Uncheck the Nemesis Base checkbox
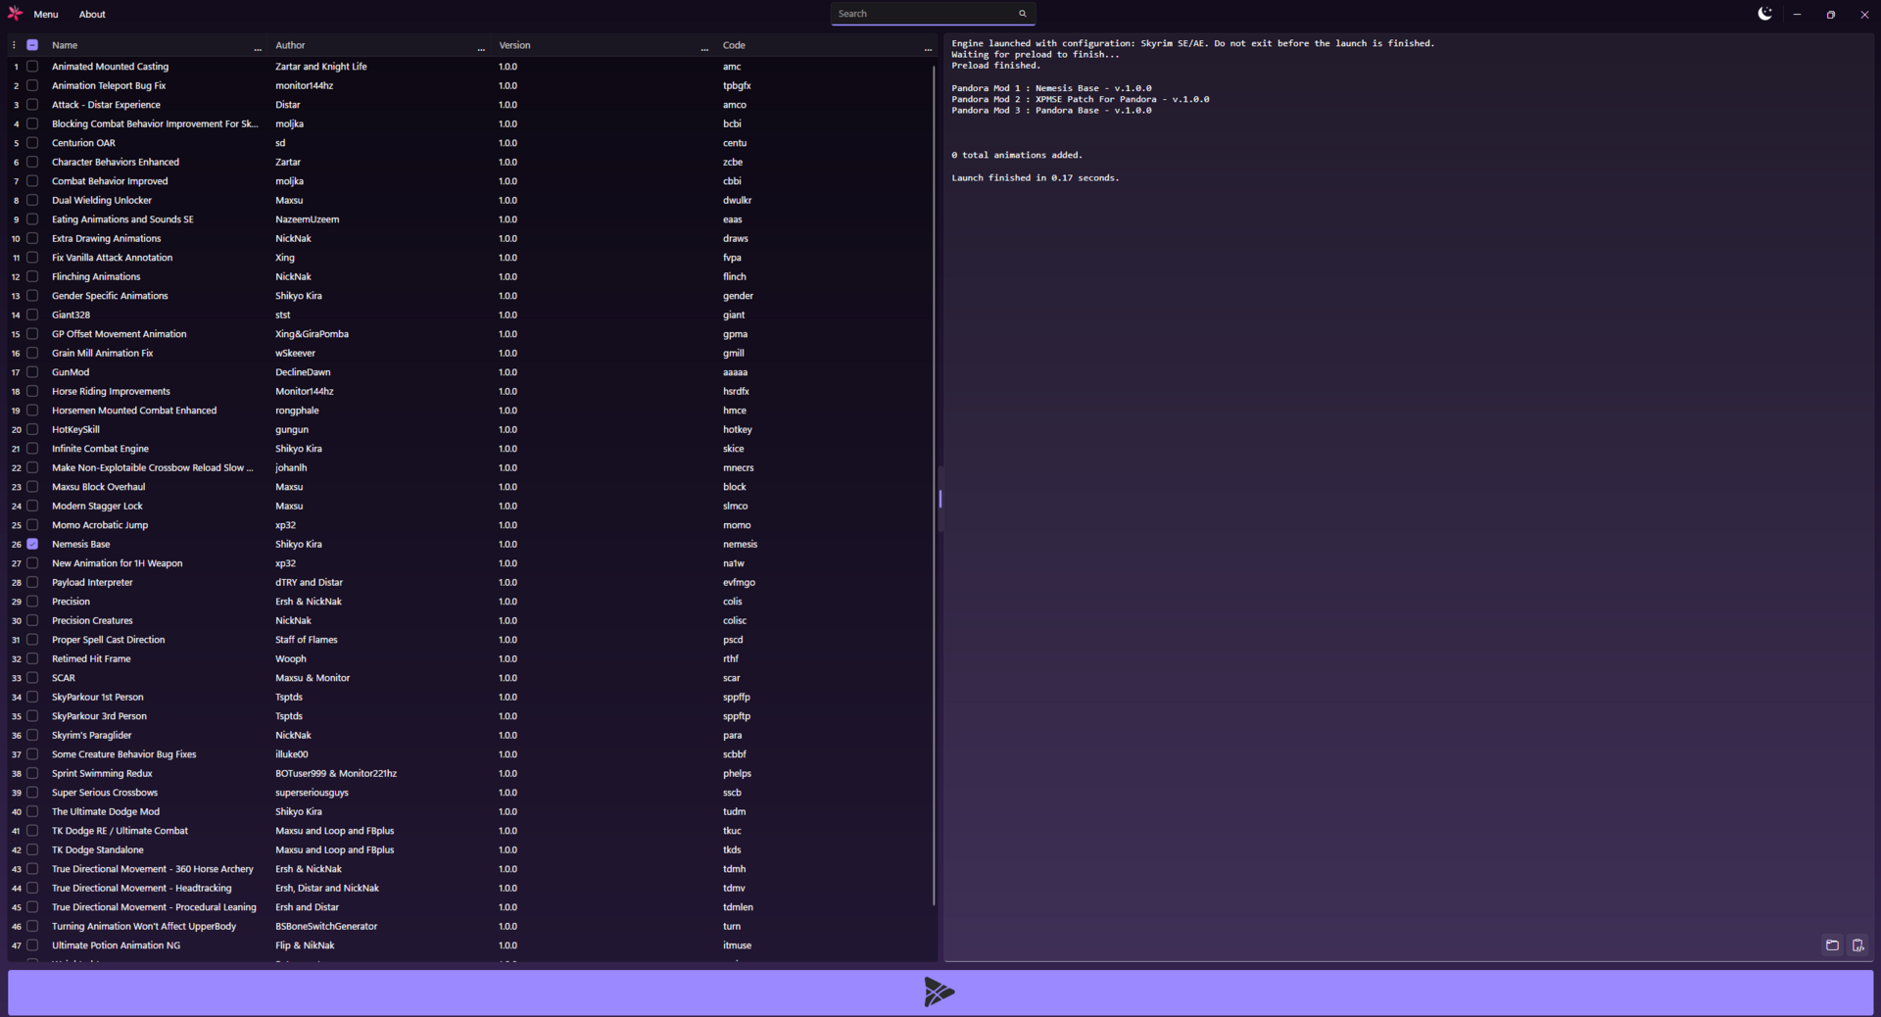Screen dimensions: 1881x1017 [x=32, y=544]
